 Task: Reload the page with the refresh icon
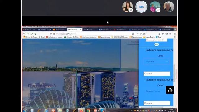(x=32, y=34)
